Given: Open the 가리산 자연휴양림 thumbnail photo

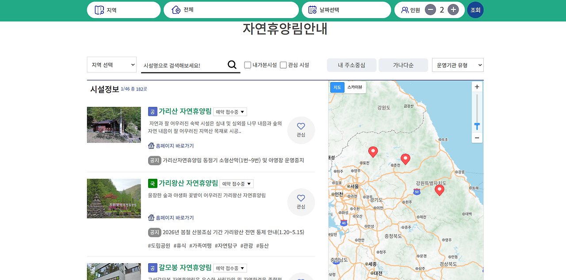Looking at the screenshot, I should [x=114, y=125].
